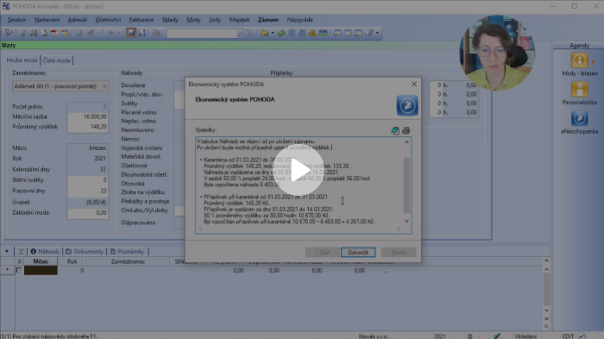604x339 pixels.
Task: Close the Ekonomický systém POHODA dialog
Action: (x=413, y=84)
